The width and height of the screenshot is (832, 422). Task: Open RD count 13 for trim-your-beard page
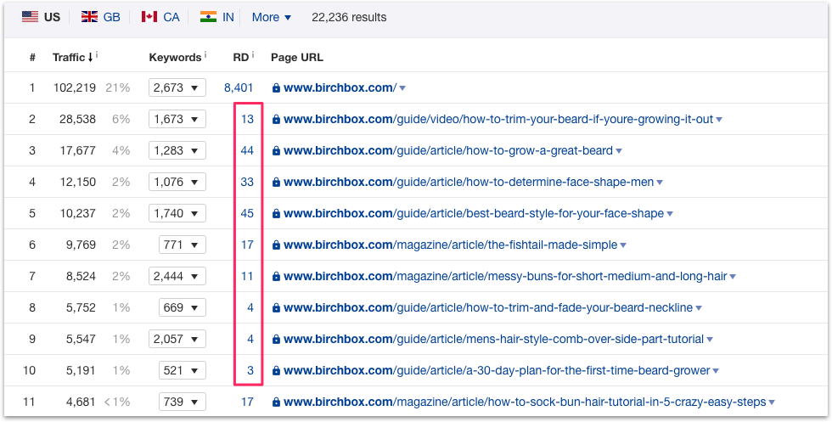point(247,119)
